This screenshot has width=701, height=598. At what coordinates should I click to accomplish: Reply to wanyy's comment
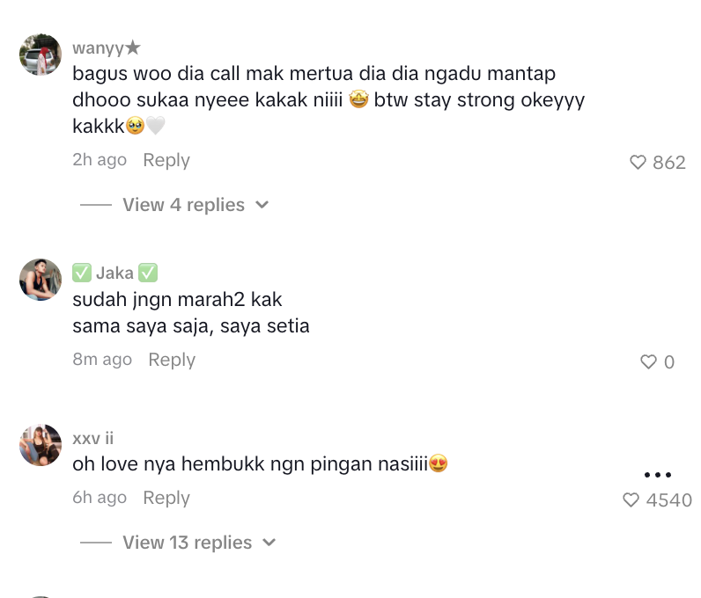(x=166, y=160)
